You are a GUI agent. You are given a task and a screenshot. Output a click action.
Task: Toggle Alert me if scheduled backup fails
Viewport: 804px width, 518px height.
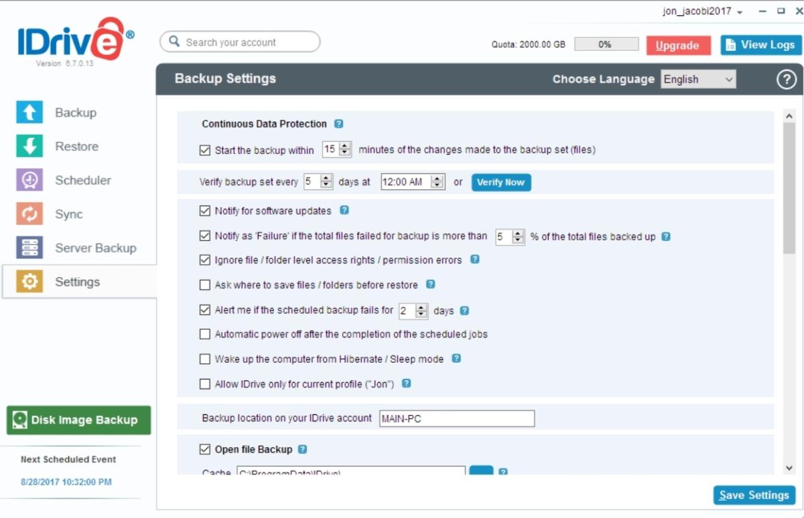click(x=205, y=310)
